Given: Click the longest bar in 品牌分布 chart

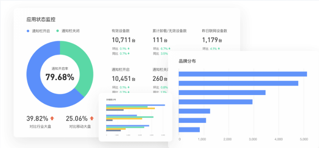Looking at the screenshot, I should [x=243, y=74].
